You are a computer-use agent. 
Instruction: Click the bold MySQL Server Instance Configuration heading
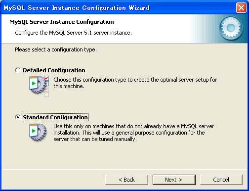62,22
